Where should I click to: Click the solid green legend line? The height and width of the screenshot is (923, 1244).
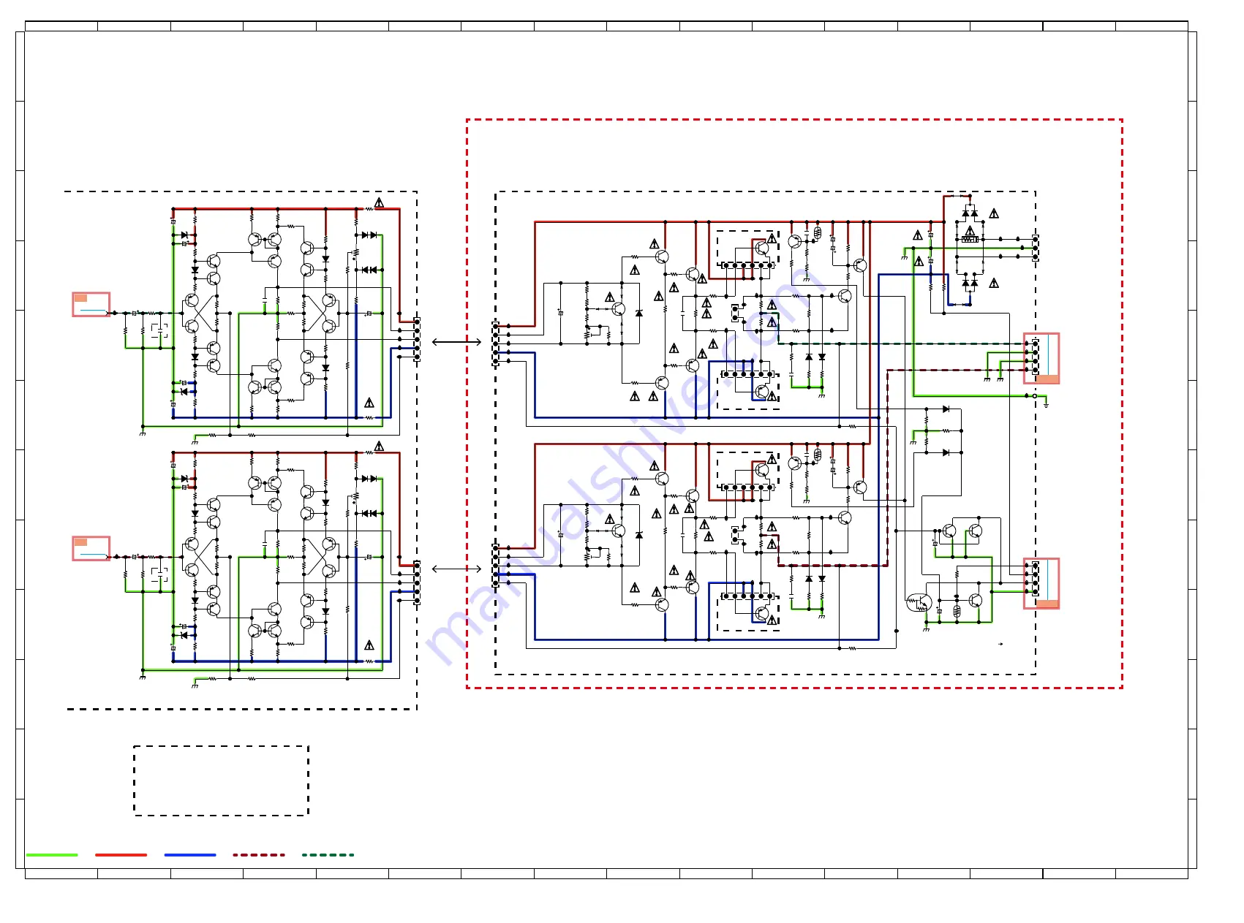click(52, 854)
